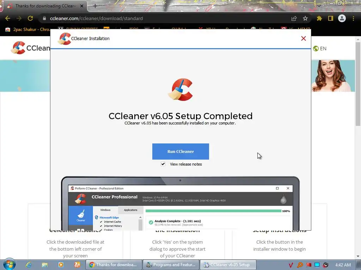Click 'Click the button in the installer' text
The image size is (361, 270).
coord(280,245)
